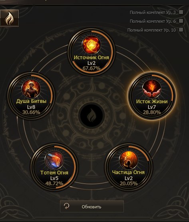This screenshot has width=189, height=222.
Task: Click the Исток Жизни Lv7 level text
Action: (152, 107)
